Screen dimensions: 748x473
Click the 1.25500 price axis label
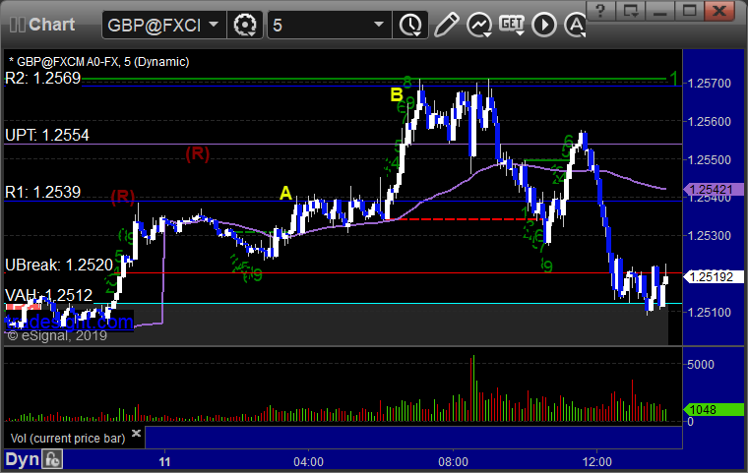click(709, 159)
